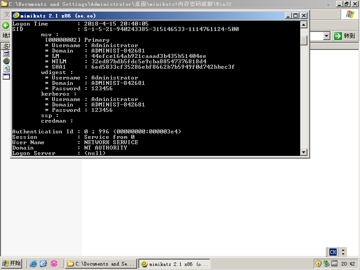360x270 pixels.
Task: Click the CH language bar indicator
Action: click(x=333, y=252)
